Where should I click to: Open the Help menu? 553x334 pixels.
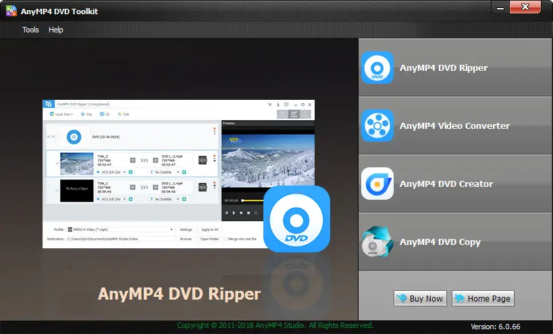[56, 30]
